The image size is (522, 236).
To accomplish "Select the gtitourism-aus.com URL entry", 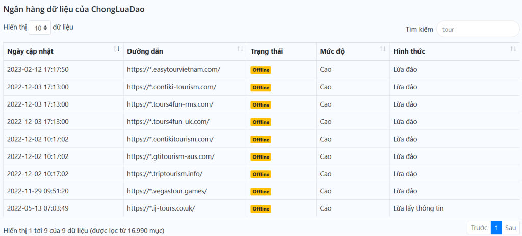I will point(170,156).
